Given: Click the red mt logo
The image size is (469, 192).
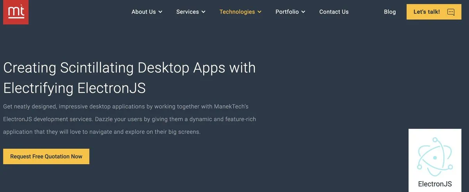Looking at the screenshot, I should (x=16, y=12).
